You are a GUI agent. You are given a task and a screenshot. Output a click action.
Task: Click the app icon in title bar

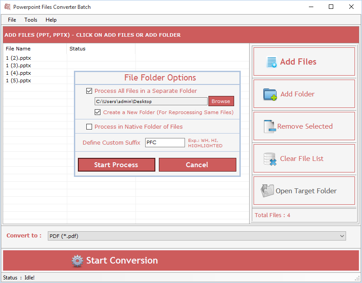[x=8, y=7]
